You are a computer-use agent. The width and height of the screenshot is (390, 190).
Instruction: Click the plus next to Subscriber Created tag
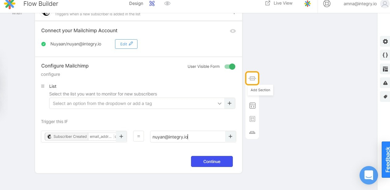coord(121,137)
